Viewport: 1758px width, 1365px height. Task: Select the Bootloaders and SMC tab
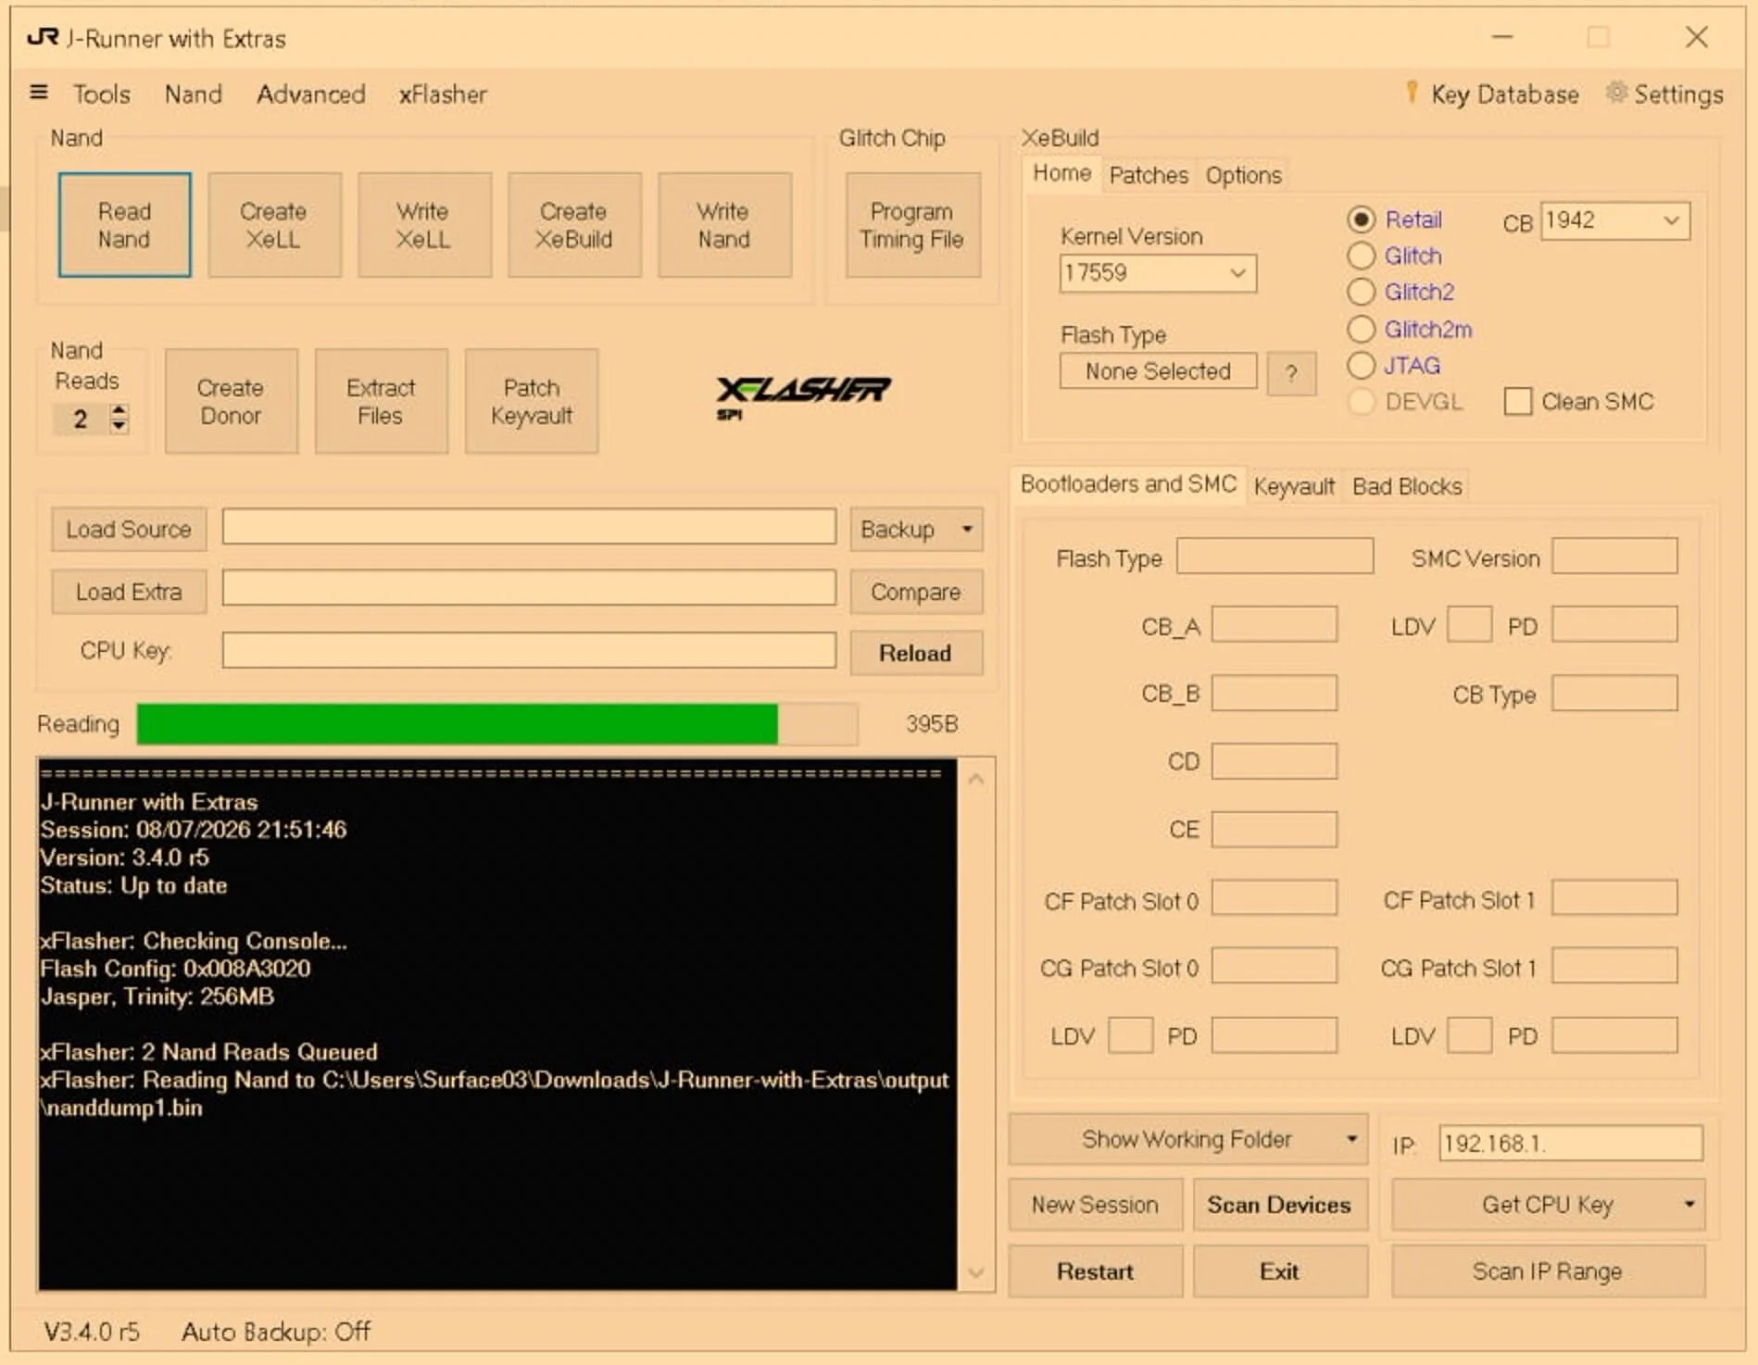pos(1128,483)
